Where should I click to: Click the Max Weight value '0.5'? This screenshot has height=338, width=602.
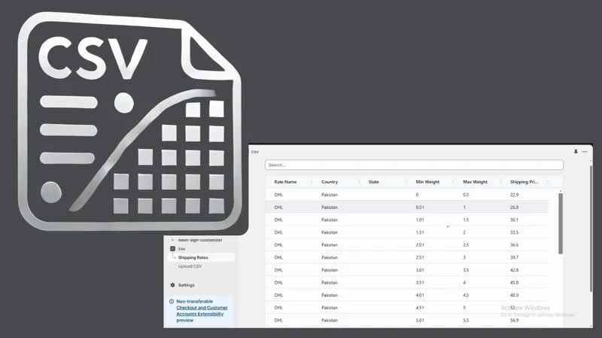point(466,195)
